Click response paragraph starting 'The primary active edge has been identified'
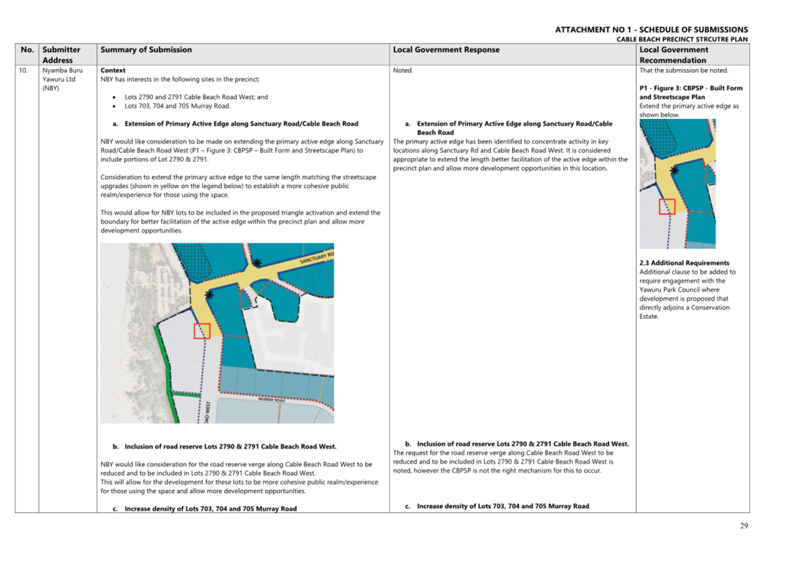This screenshot has height=562, width=795. point(510,155)
